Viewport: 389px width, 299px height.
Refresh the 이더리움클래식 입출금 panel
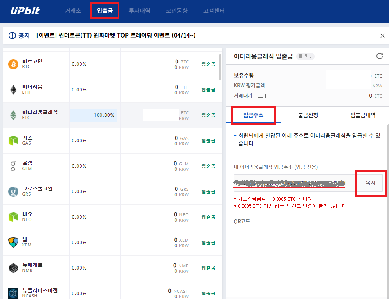click(x=380, y=56)
